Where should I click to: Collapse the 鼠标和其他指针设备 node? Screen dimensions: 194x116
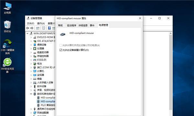(31, 94)
